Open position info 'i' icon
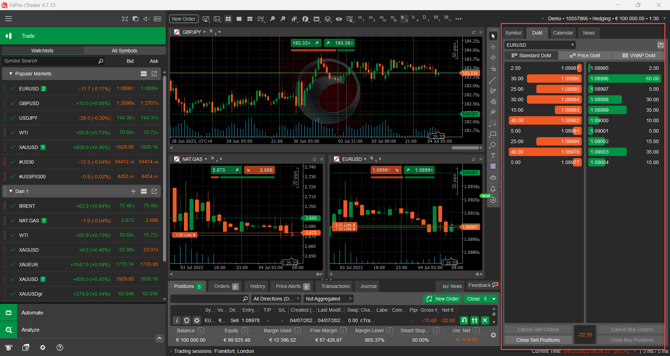The height and width of the screenshot is (356, 670). [x=177, y=320]
